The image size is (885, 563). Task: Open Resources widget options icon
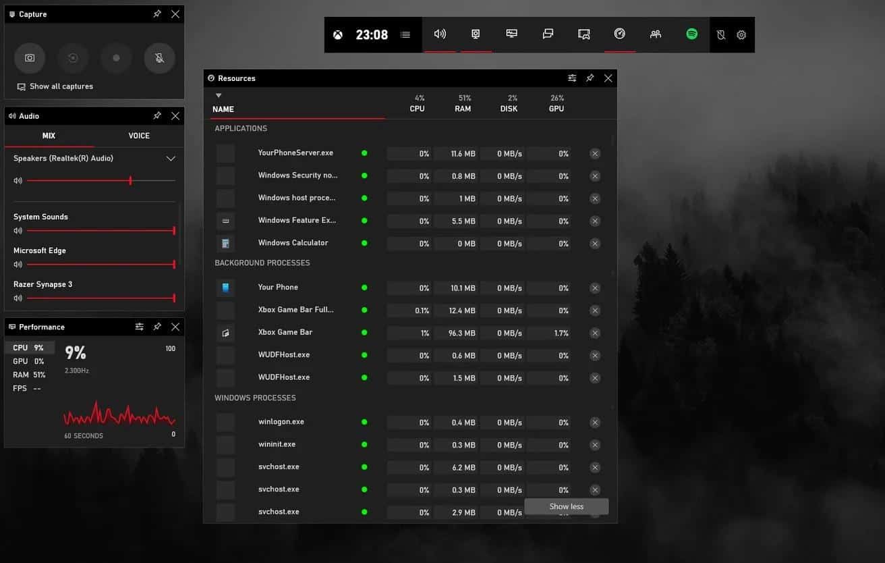click(x=572, y=78)
